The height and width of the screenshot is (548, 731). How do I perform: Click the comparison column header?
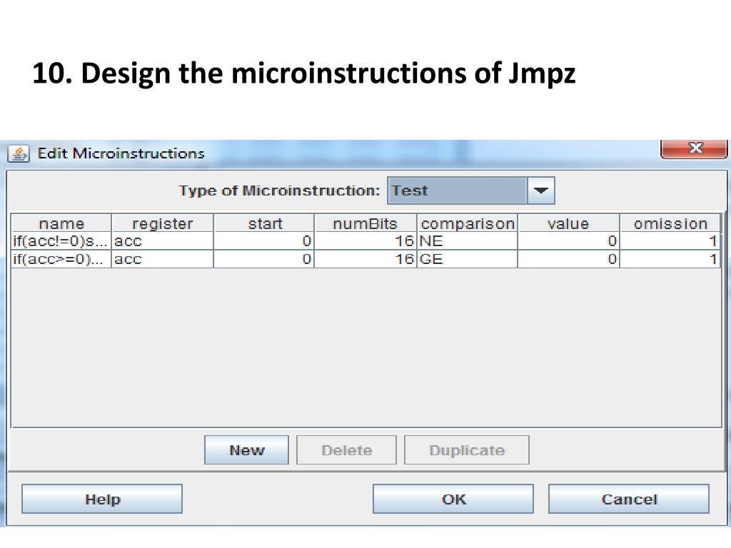pyautogui.click(x=467, y=223)
